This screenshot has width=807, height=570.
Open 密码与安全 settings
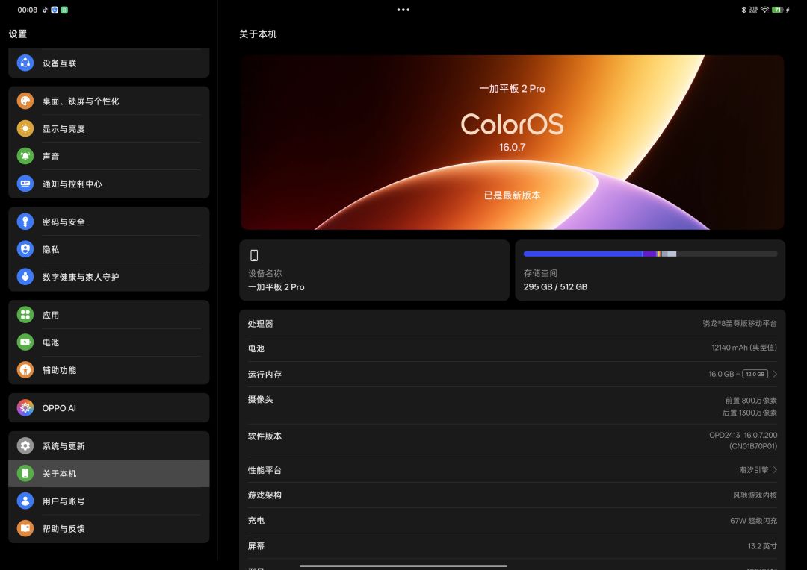109,222
